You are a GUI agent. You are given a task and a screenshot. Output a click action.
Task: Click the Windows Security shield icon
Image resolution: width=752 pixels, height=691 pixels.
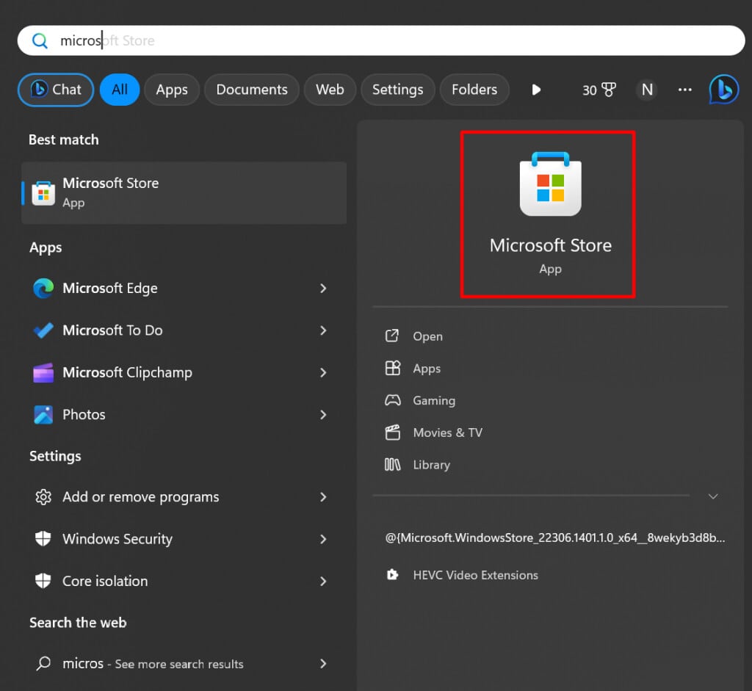43,539
